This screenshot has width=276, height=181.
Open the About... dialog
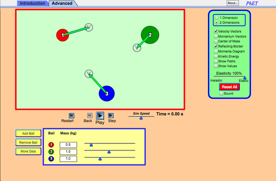point(232,3)
